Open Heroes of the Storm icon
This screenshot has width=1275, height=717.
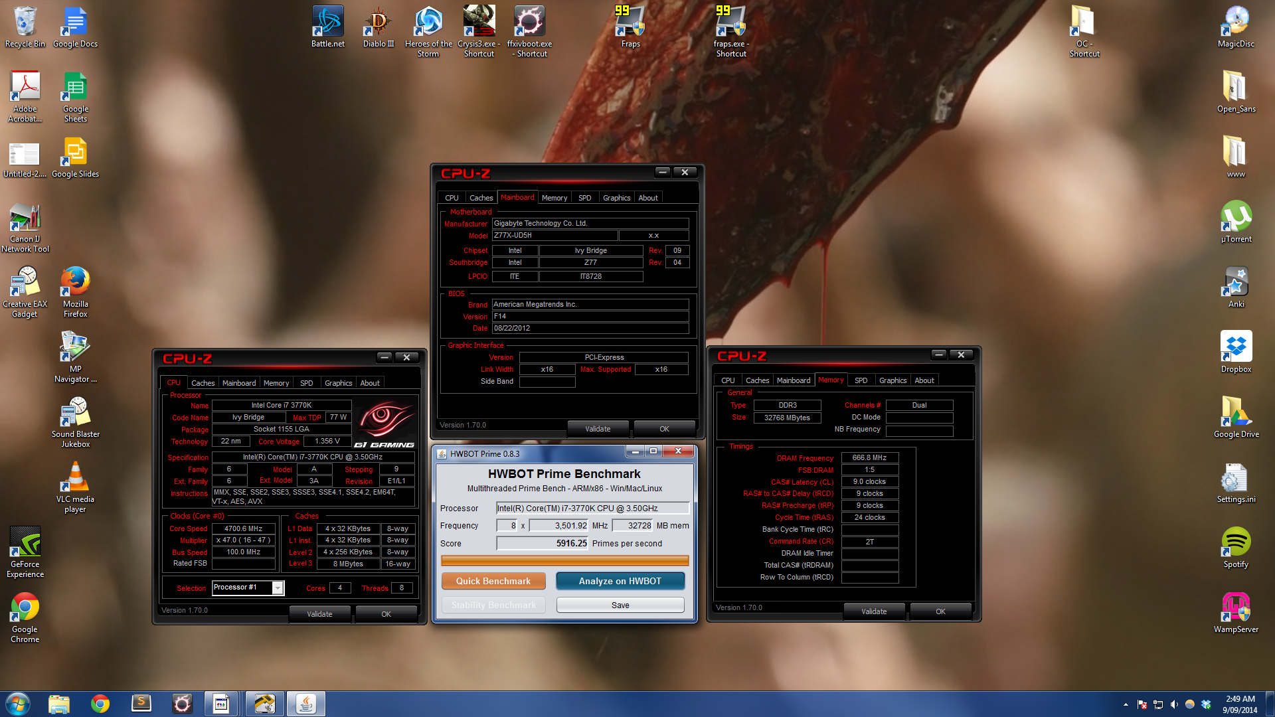428,31
